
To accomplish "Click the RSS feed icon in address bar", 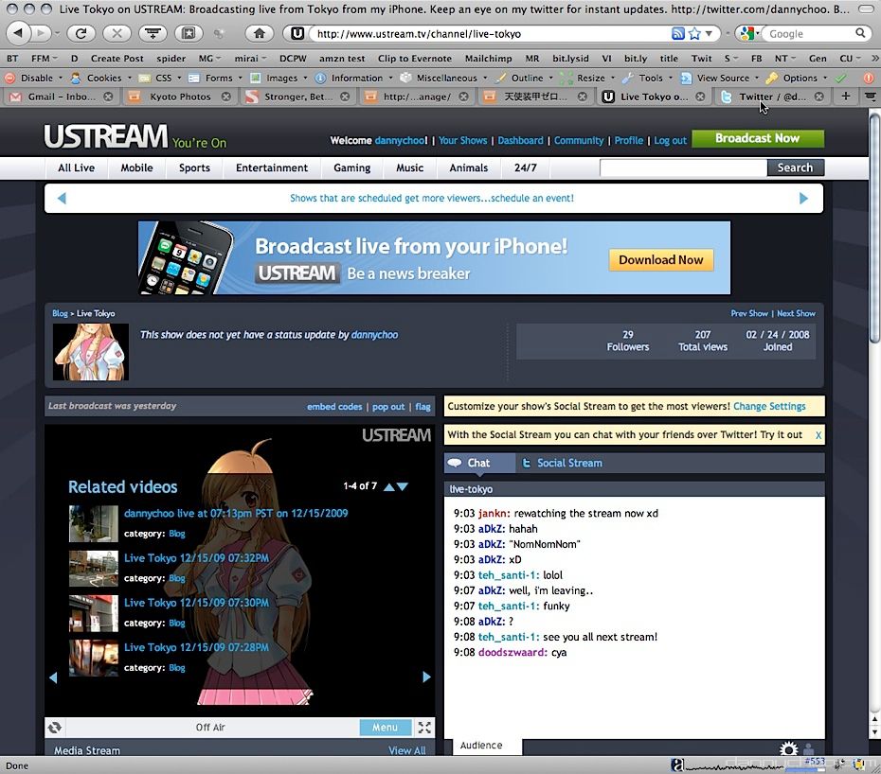I will 677,33.
